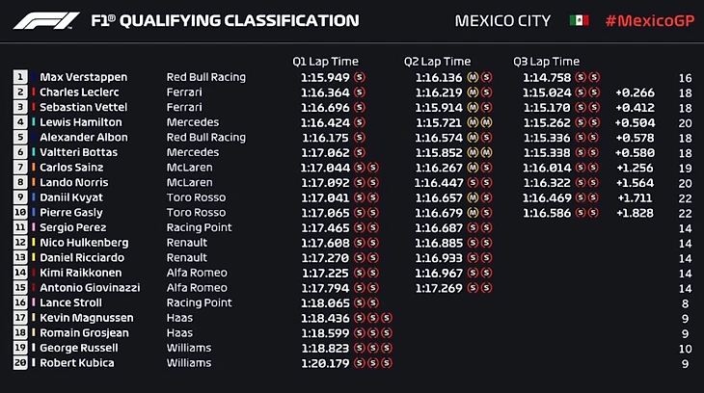Click the soft tyre icon beside Stroll's Q1 time
Image resolution: width=704 pixels, height=393 pixels.
point(360,302)
